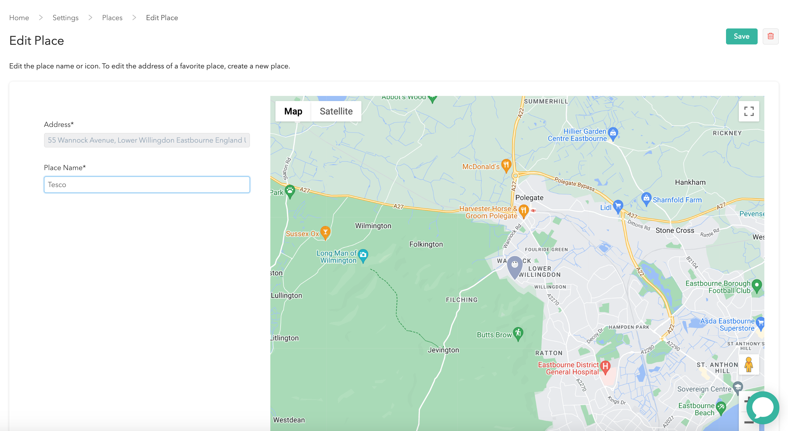Select the Map view tab
The height and width of the screenshot is (431, 788).
pyautogui.click(x=293, y=111)
